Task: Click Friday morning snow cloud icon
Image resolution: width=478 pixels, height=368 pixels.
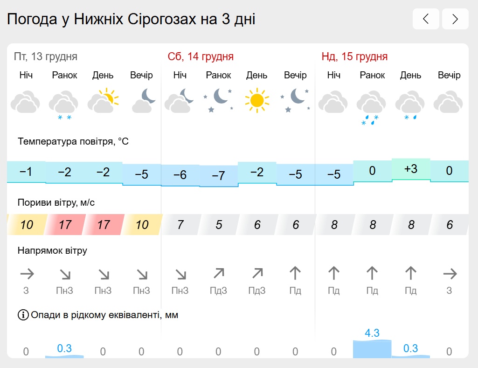Action: (x=64, y=104)
